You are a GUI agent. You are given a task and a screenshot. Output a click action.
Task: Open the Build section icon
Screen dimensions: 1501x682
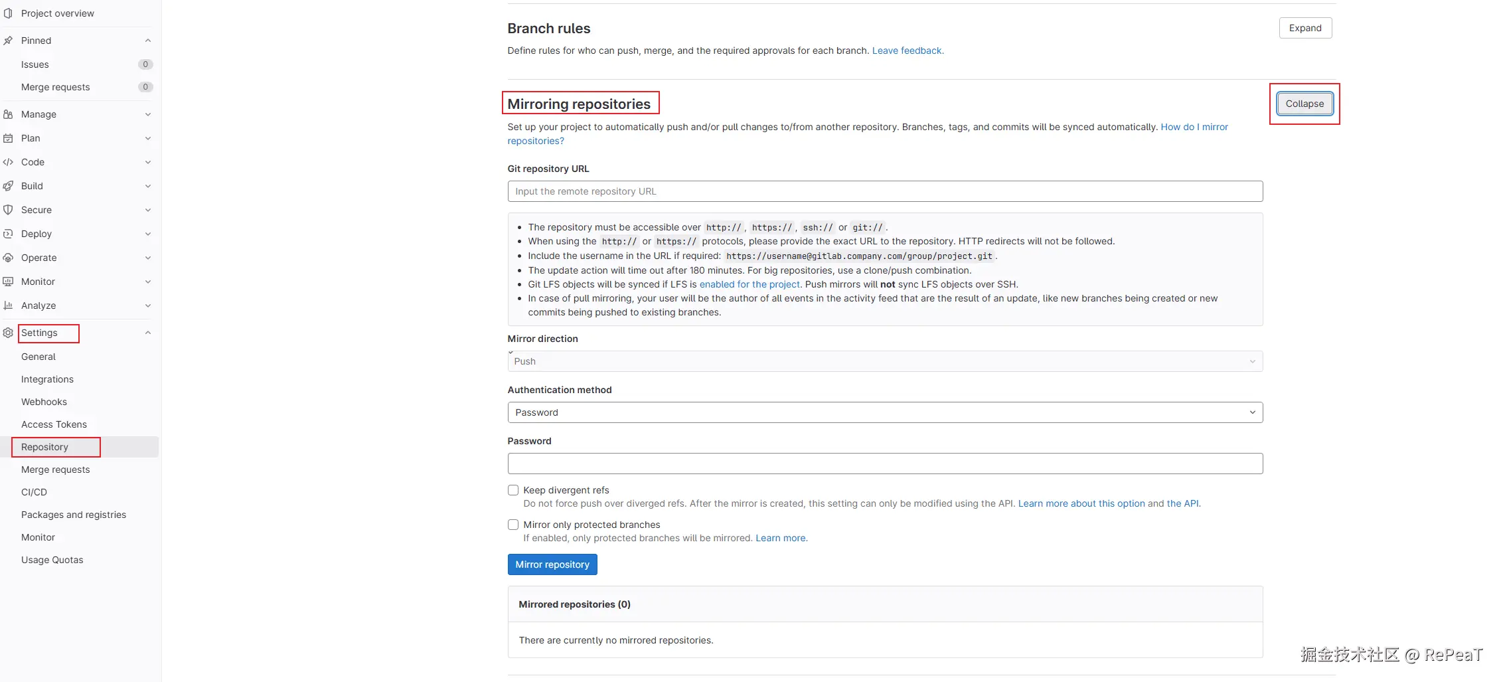[7, 185]
